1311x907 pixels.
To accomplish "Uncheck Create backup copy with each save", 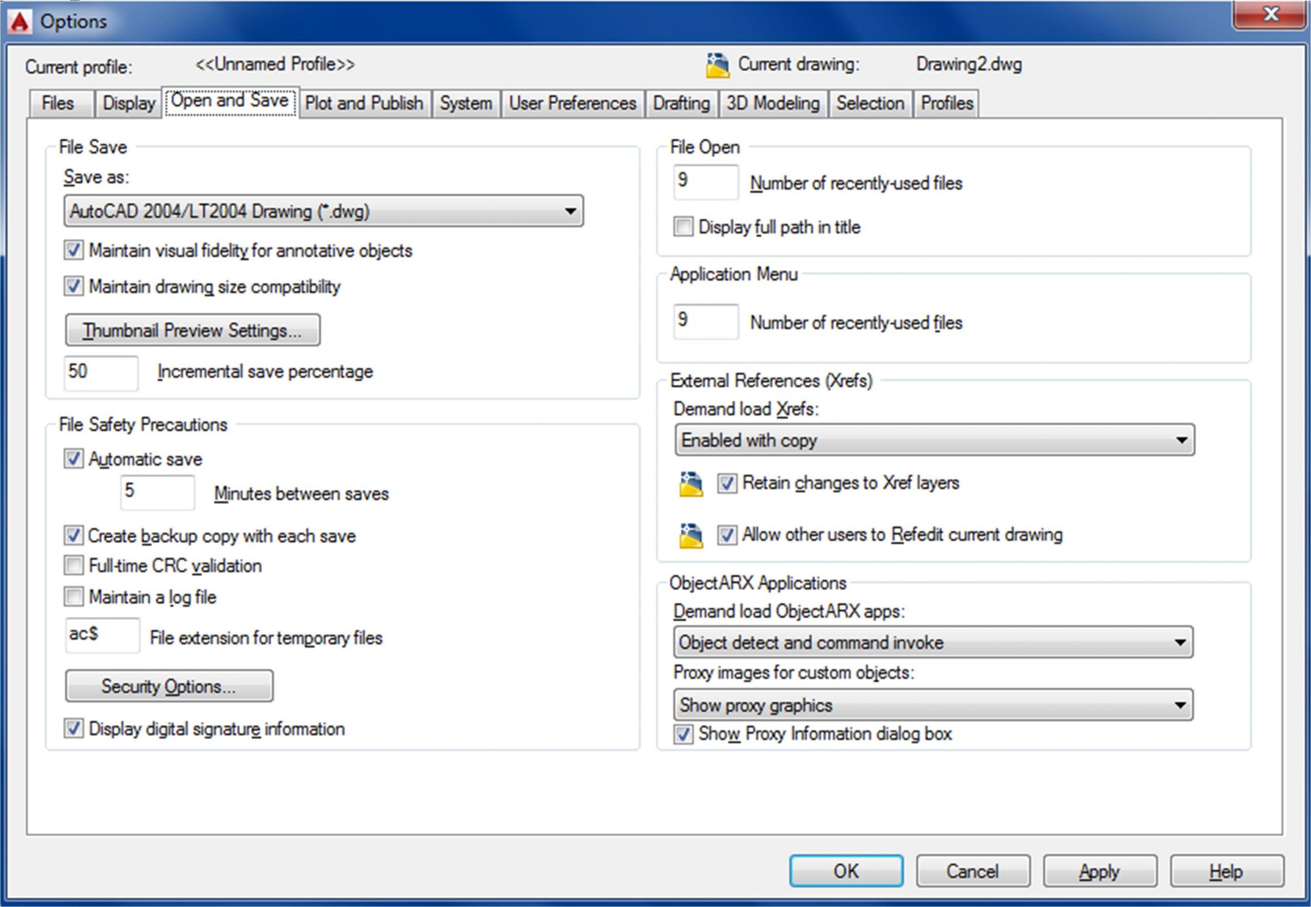I will 73,535.
